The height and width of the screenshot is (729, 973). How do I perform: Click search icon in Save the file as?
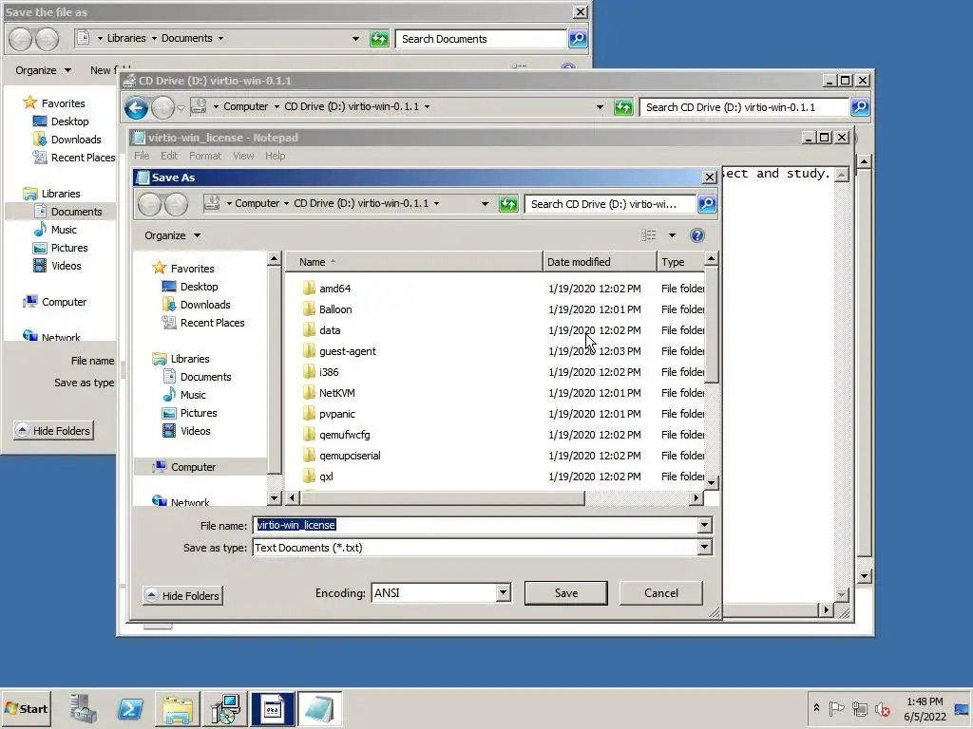click(577, 39)
